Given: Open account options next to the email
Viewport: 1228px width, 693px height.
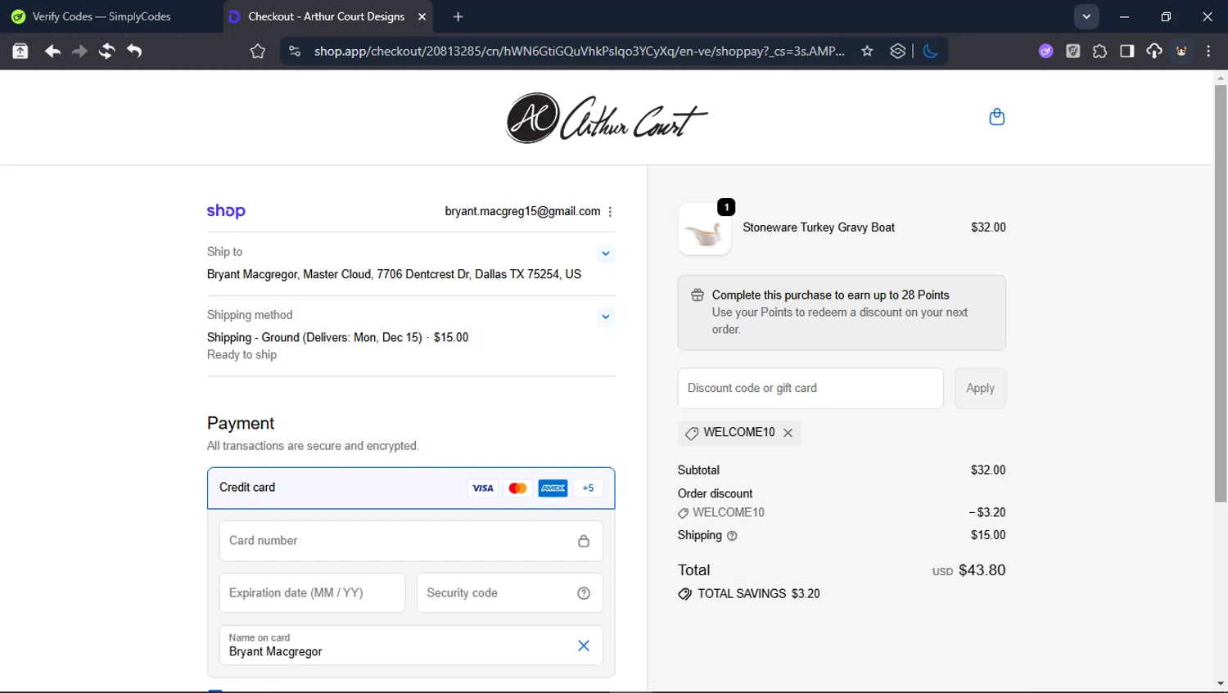Looking at the screenshot, I should (610, 211).
